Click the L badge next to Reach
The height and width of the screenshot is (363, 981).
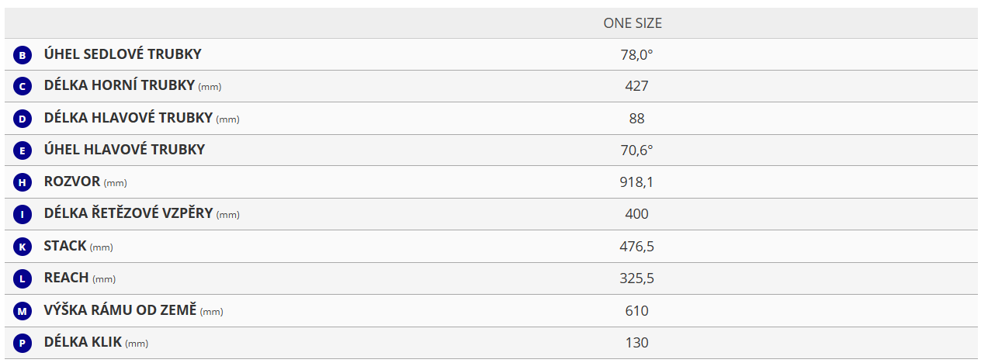point(23,278)
